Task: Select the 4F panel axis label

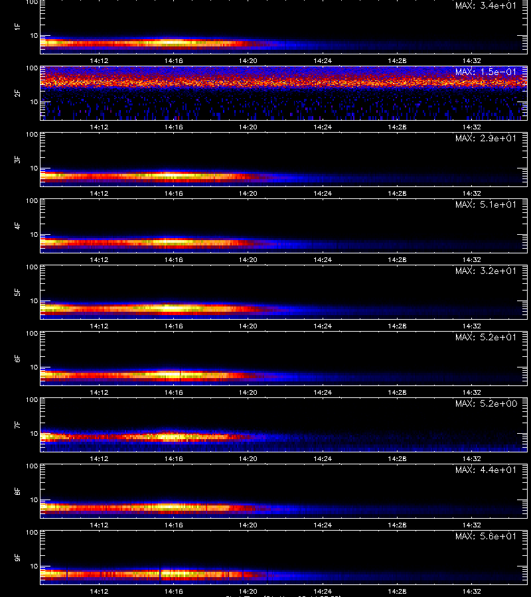Action: (17, 226)
